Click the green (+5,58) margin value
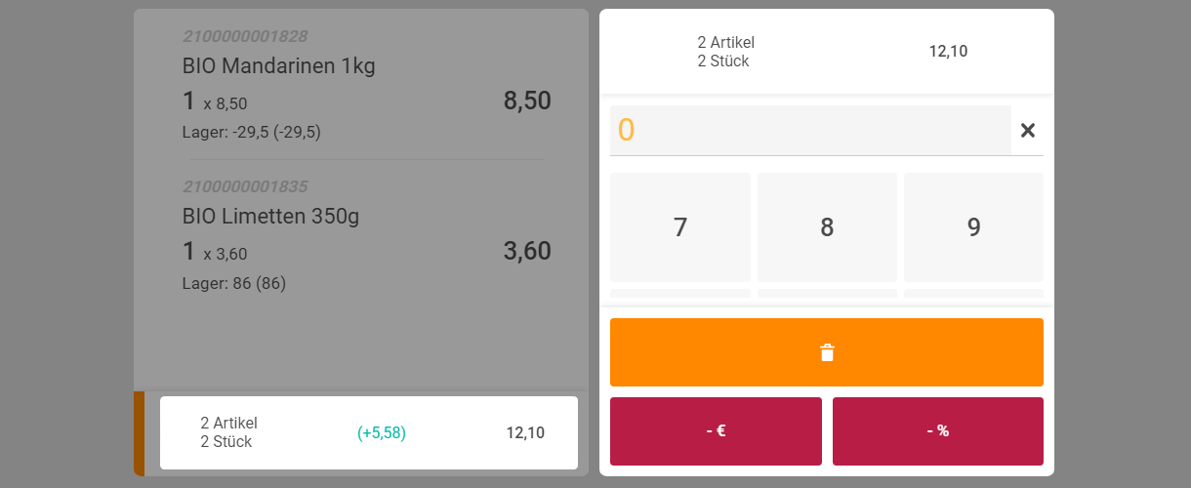 [x=382, y=432]
